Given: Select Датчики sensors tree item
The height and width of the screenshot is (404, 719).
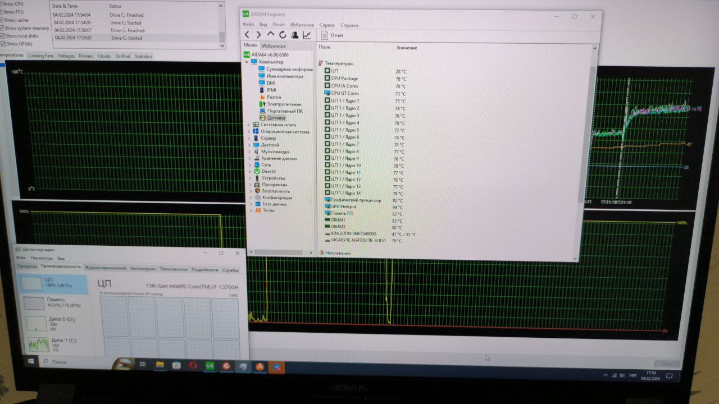Looking at the screenshot, I should pos(272,118).
